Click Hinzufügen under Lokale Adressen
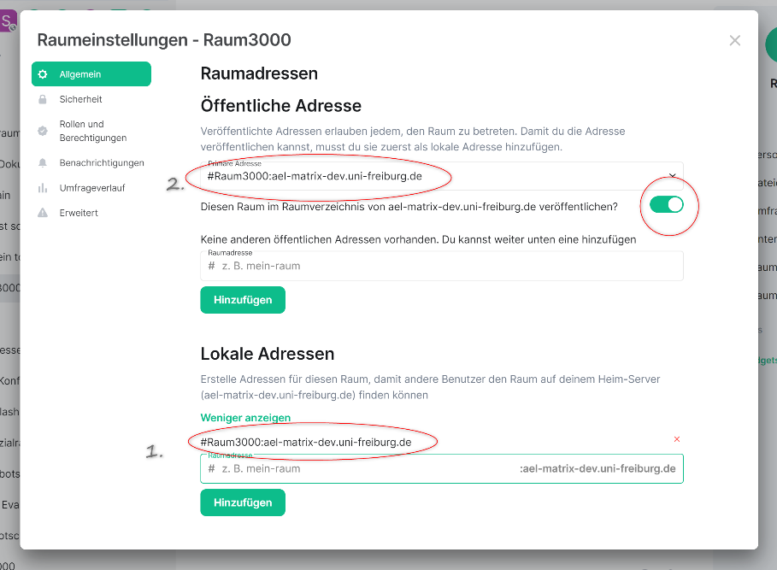Image resolution: width=777 pixels, height=570 pixels. [x=243, y=502]
